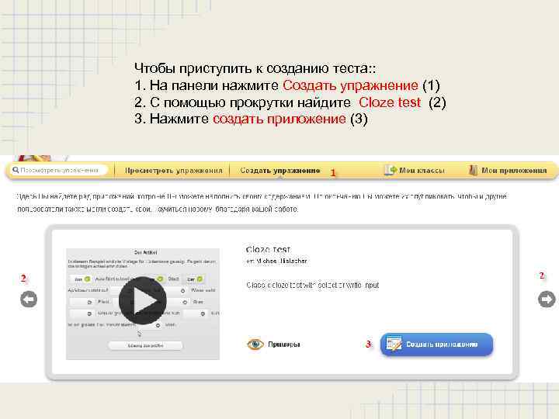This screenshot has height=419, width=559.
Task: Click the Cloze test description text
Action: tap(313, 285)
